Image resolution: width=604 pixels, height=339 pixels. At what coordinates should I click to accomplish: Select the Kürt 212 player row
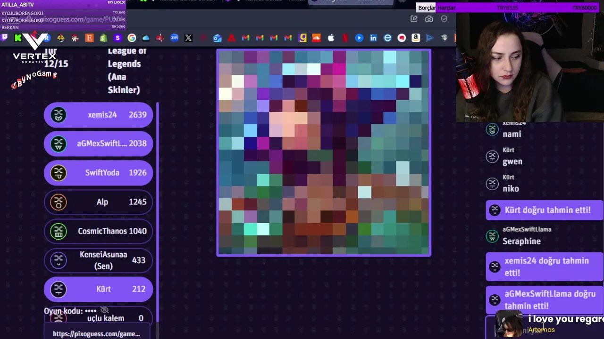[x=98, y=289]
